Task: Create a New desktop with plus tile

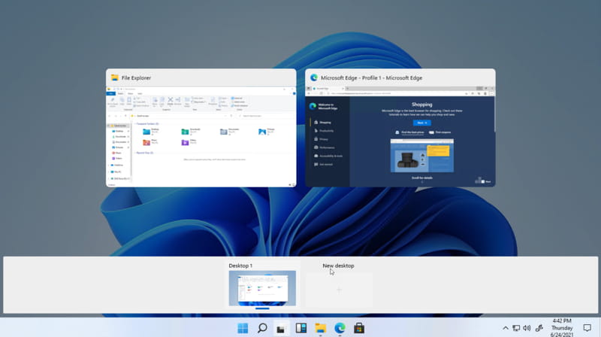Action: pos(339,290)
